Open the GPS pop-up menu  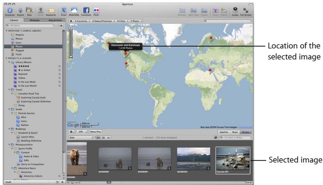(82, 132)
